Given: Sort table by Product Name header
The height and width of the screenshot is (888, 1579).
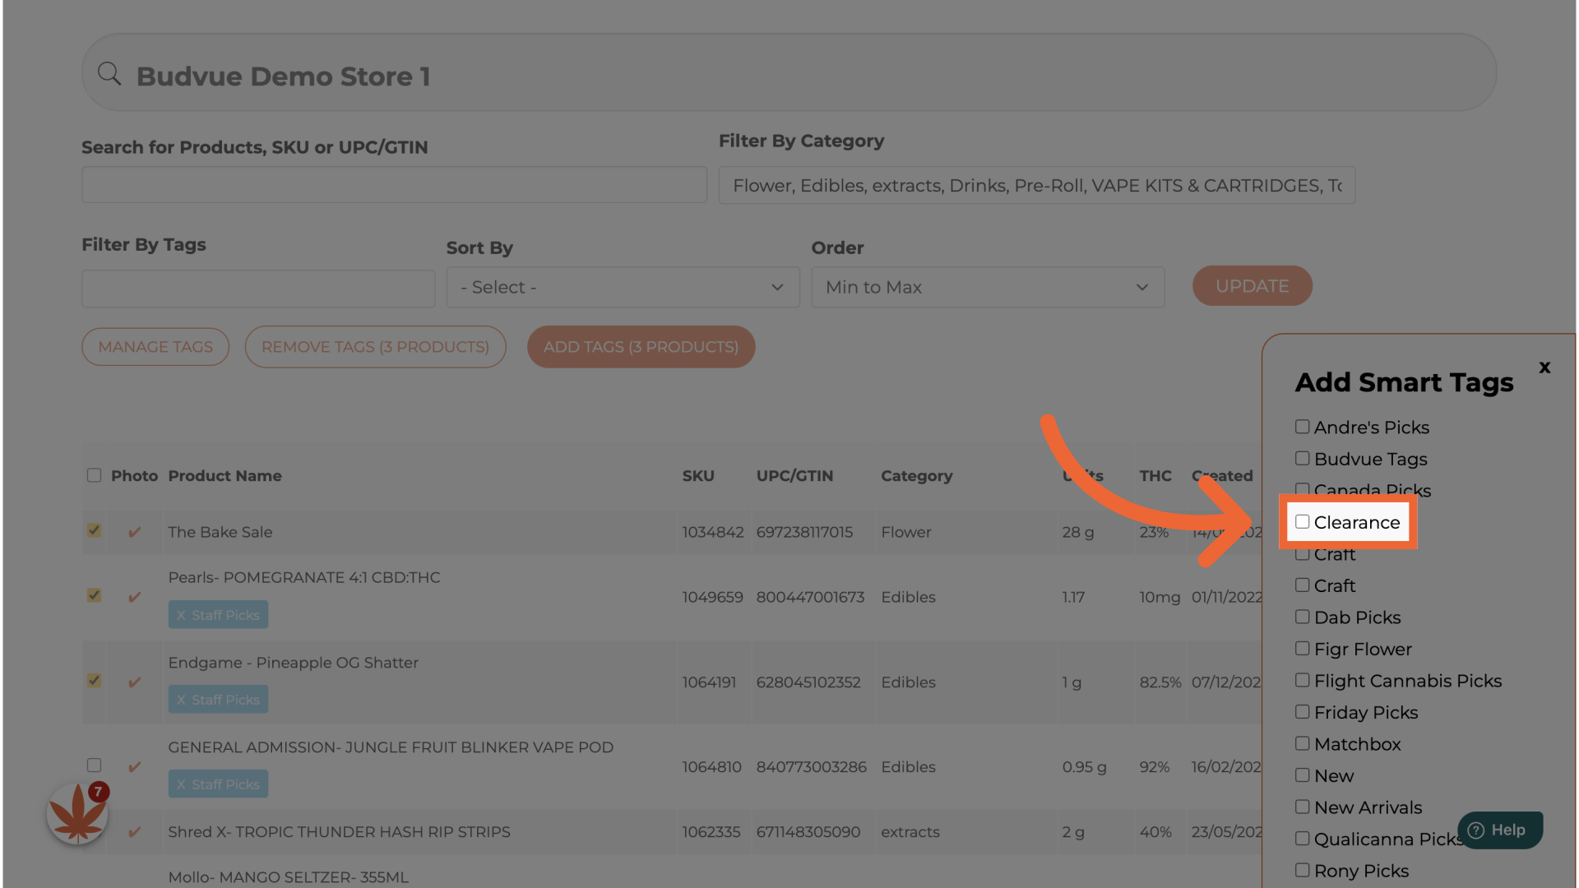Looking at the screenshot, I should [225, 476].
